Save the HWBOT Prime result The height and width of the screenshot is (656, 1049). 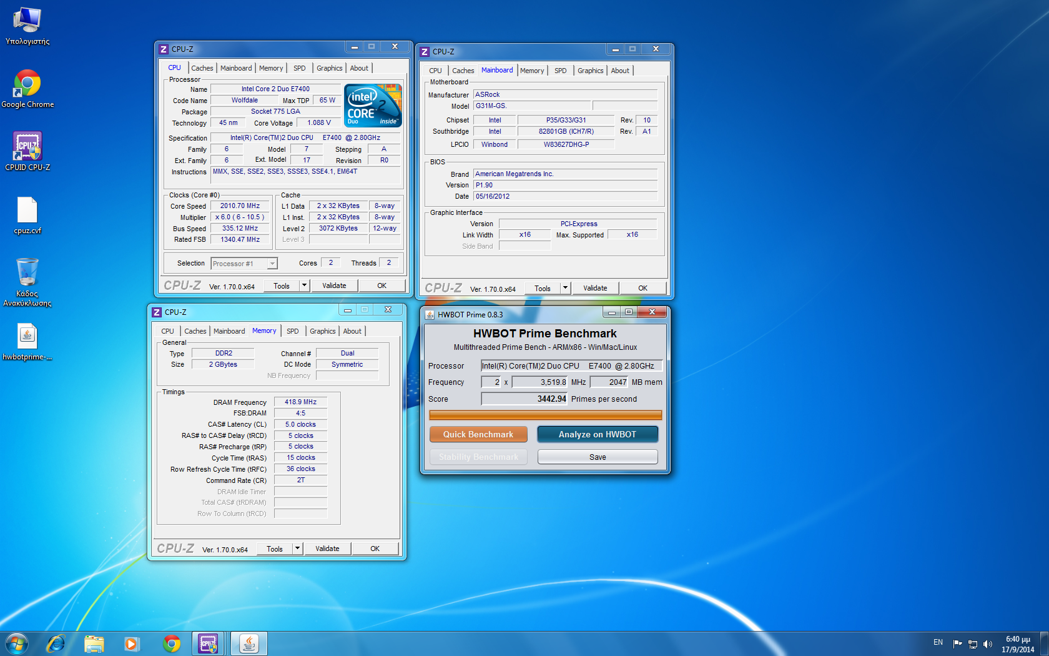pyautogui.click(x=598, y=457)
